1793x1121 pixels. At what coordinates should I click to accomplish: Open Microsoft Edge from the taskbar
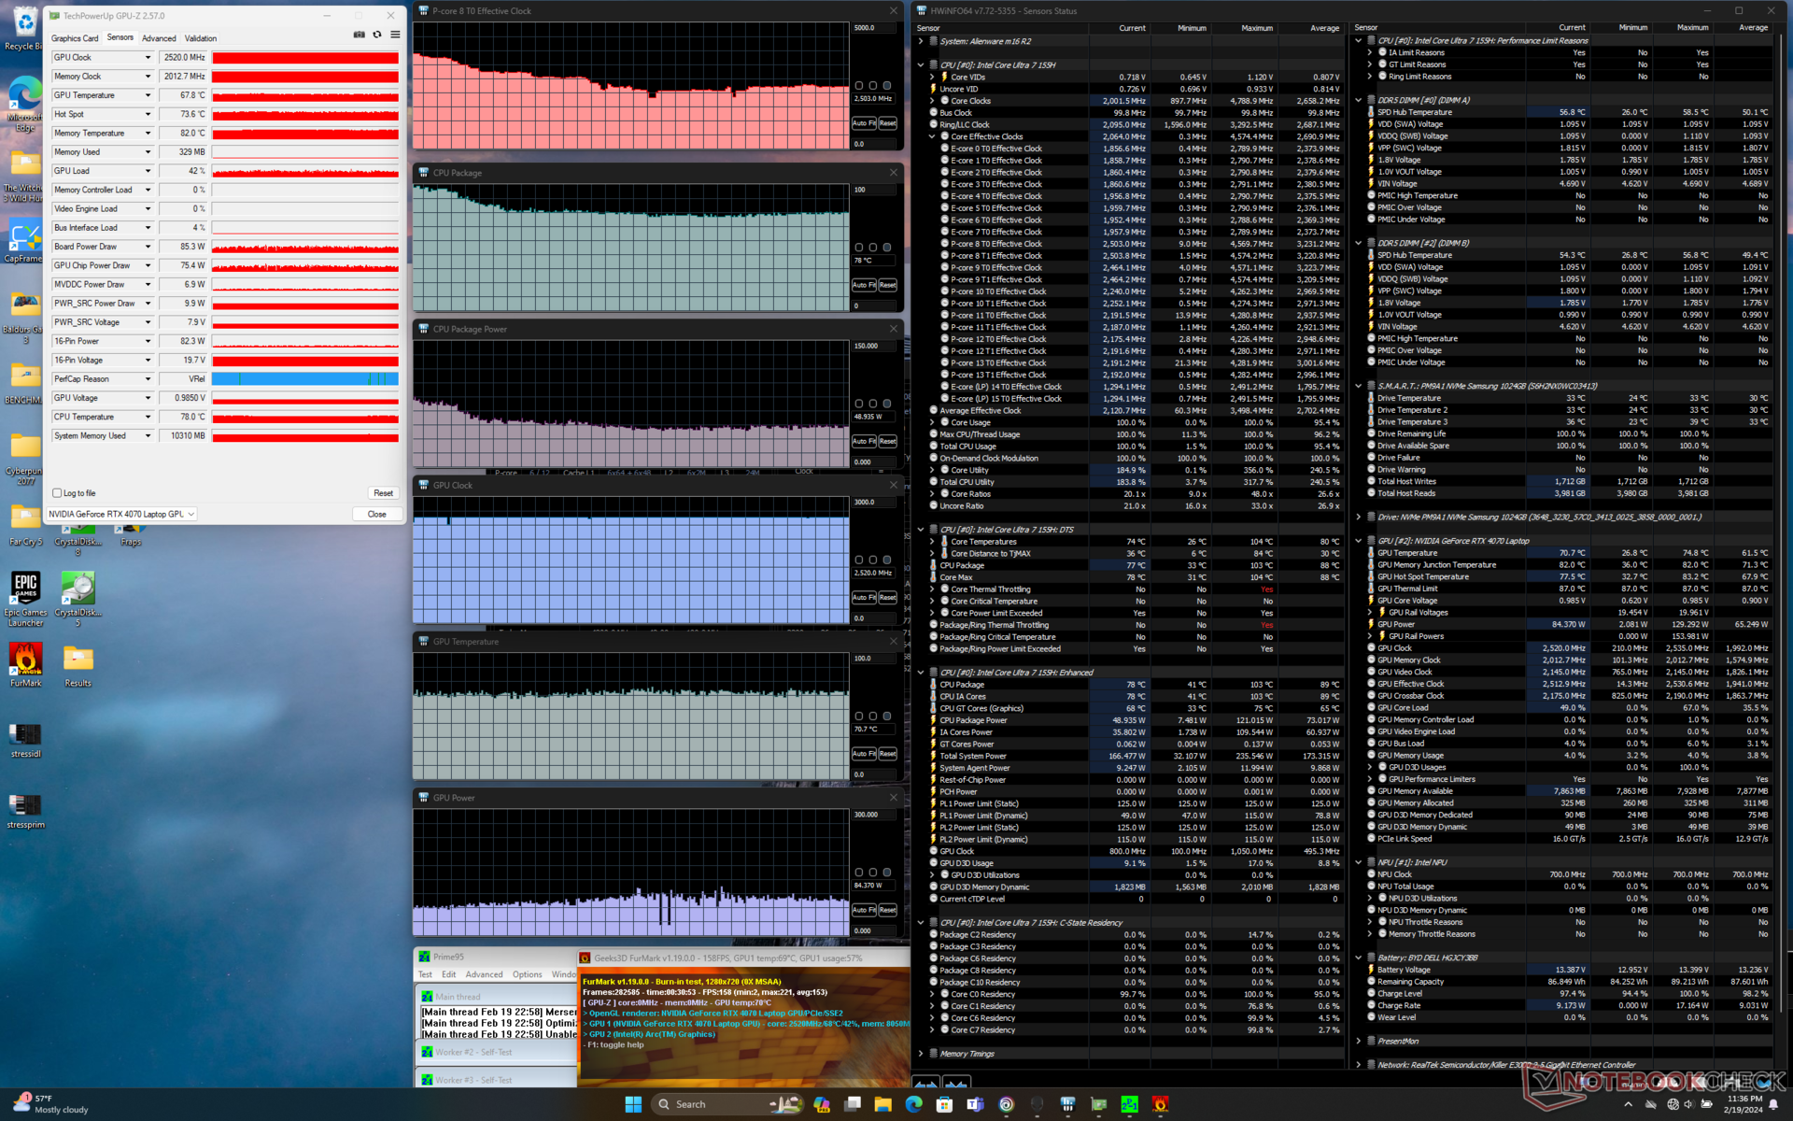point(913,1104)
